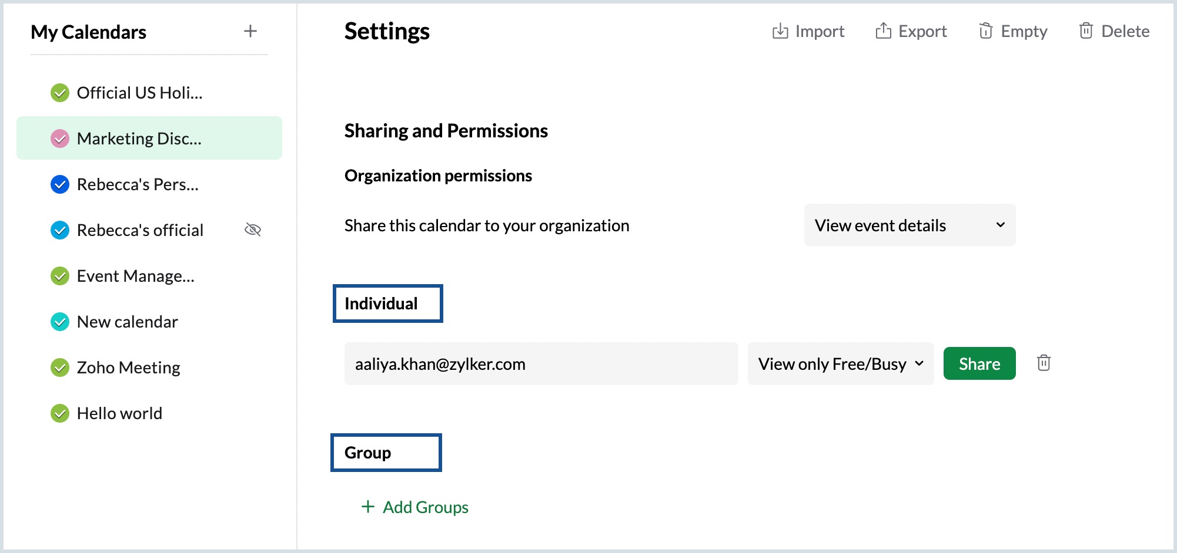Click the Export icon in toolbar
Screen dimensions: 1177x553
tap(883, 31)
